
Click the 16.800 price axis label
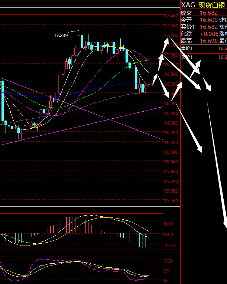coord(171,74)
